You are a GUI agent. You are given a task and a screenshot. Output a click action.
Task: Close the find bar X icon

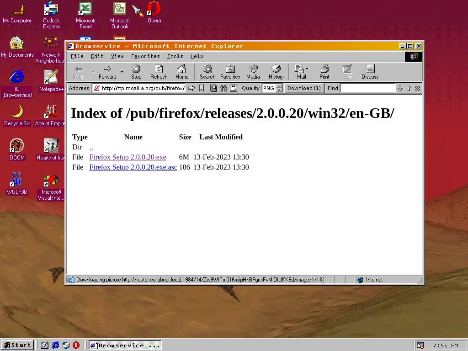tap(418, 88)
